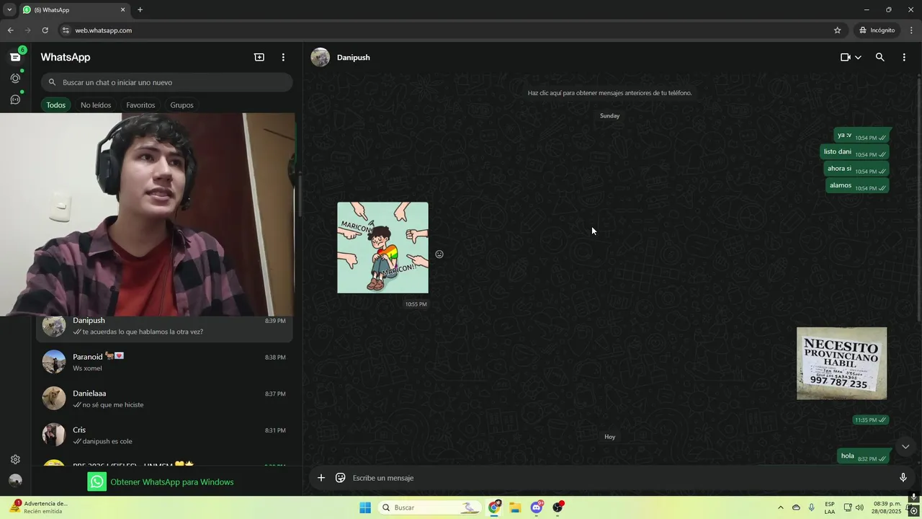Open the taskbar clock and date

click(x=887, y=507)
